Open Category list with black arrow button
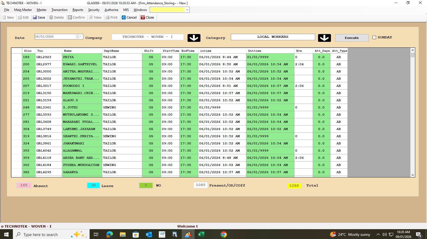 click(324, 38)
